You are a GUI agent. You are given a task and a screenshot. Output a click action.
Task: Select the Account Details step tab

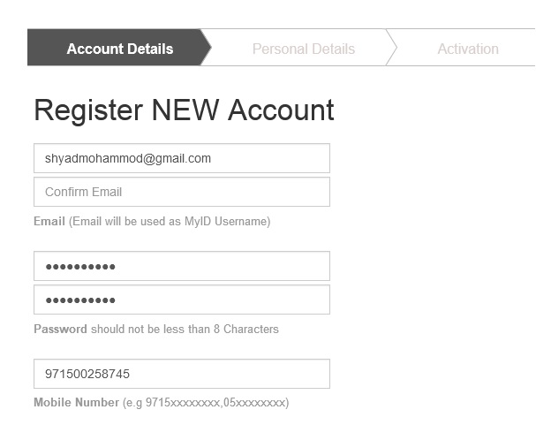[119, 49]
